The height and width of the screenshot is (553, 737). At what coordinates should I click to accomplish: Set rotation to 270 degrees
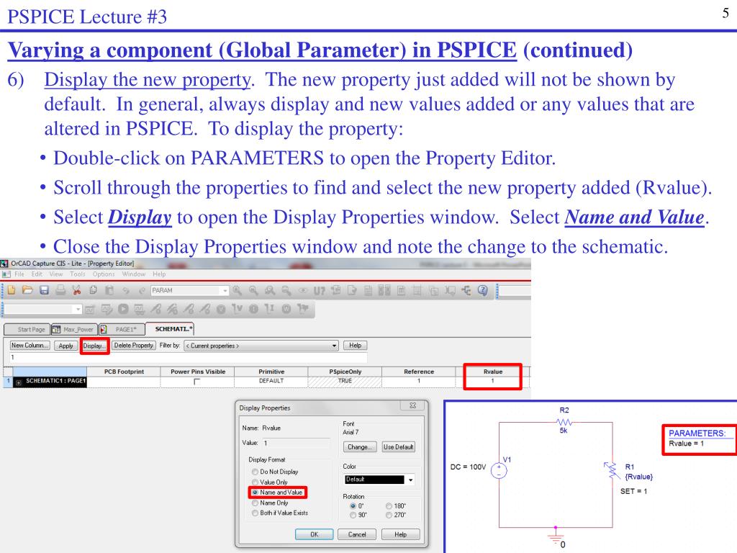[x=389, y=516]
